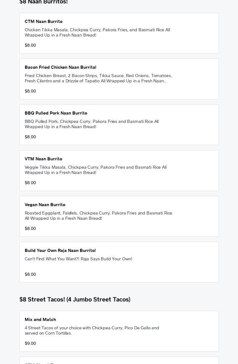The height and width of the screenshot is (364, 238).
Task: Click the Mix and Match tacos item
Action: (40, 319)
